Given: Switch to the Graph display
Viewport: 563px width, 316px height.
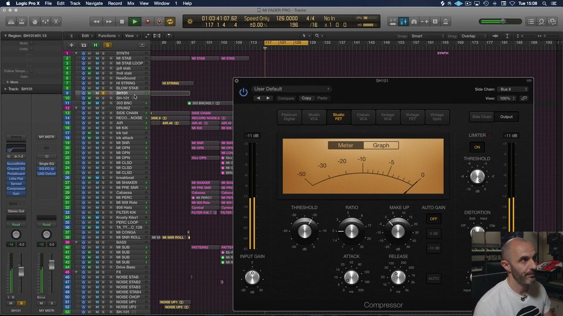Looking at the screenshot, I should click(381, 146).
